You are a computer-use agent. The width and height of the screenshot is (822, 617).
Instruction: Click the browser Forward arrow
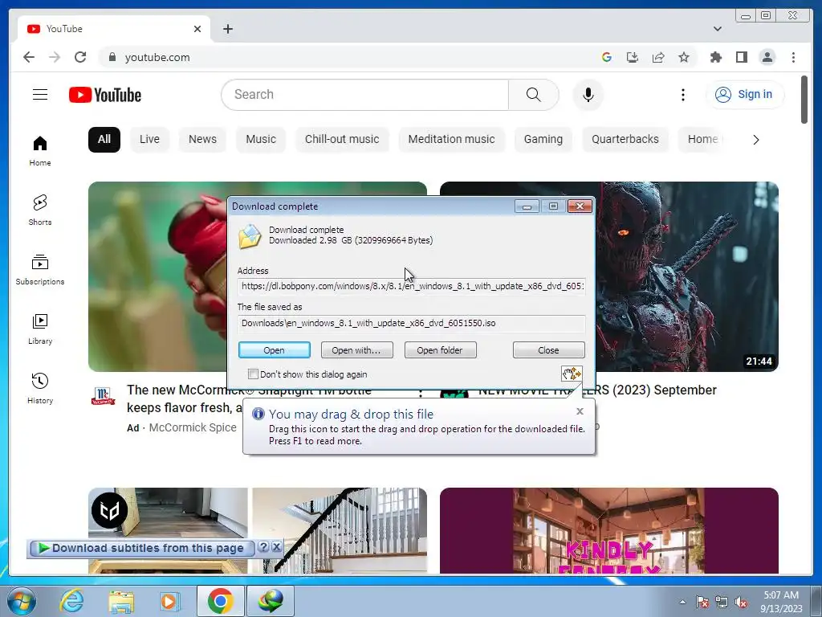55,57
